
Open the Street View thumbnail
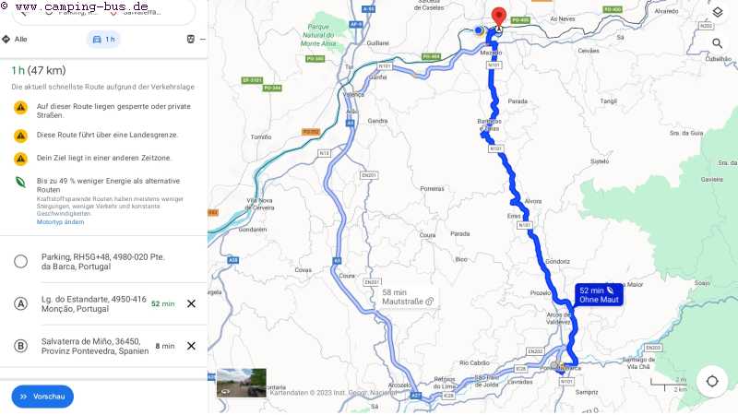[x=242, y=383]
